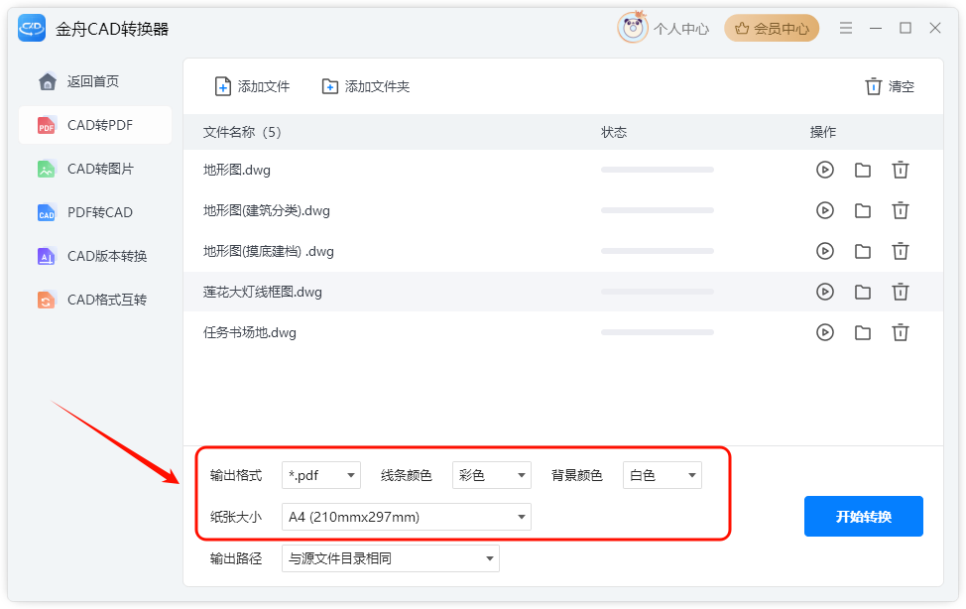Open the 线条颜色 彩色 dropdown

point(492,475)
